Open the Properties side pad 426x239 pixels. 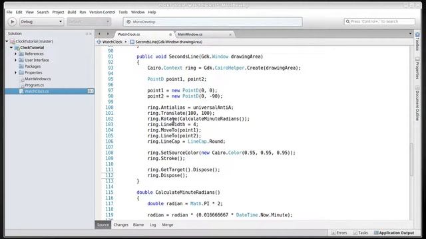tap(417, 68)
